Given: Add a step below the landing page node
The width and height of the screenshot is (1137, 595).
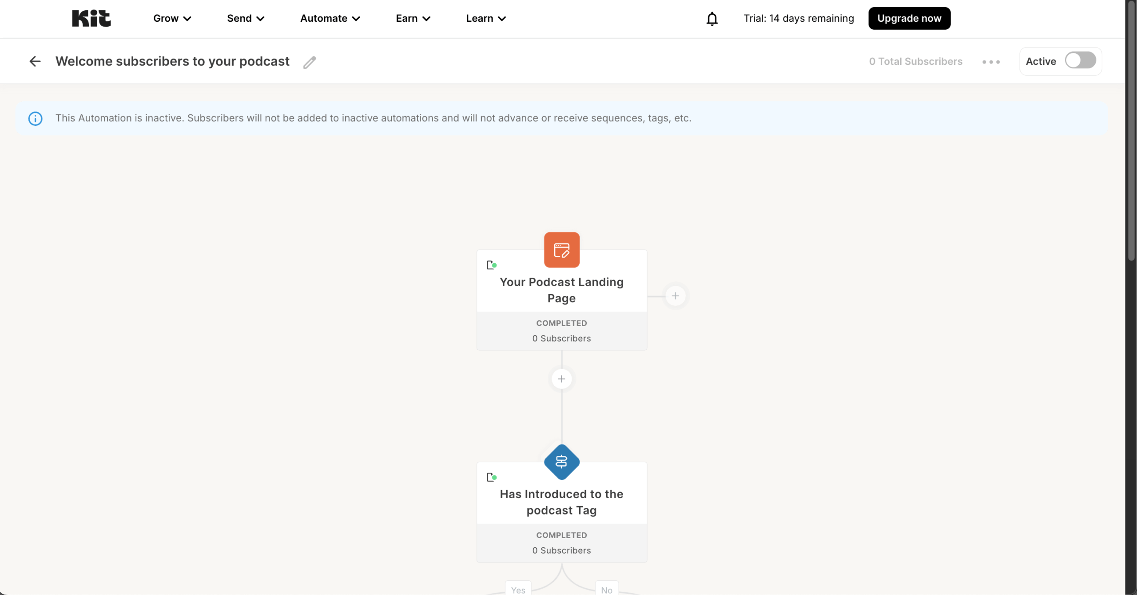Looking at the screenshot, I should [561, 379].
